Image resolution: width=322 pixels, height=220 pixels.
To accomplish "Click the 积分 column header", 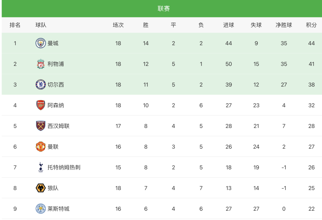I will (311, 25).
